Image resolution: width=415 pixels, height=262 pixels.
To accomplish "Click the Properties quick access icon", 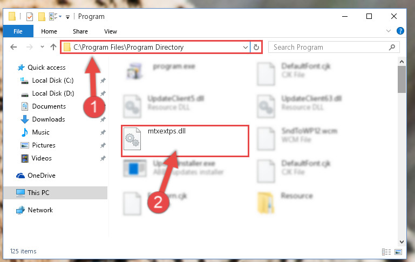I will coord(30,17).
